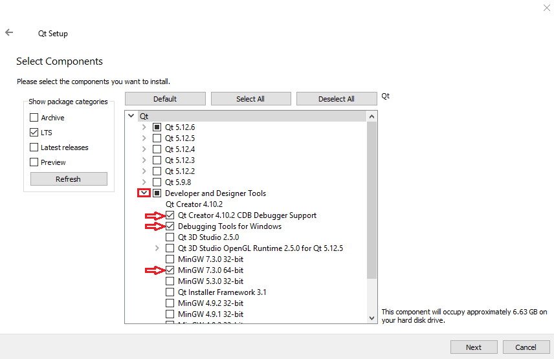The width and height of the screenshot is (554, 359).
Task: Click the scrollbar up arrow
Action: coord(371,116)
